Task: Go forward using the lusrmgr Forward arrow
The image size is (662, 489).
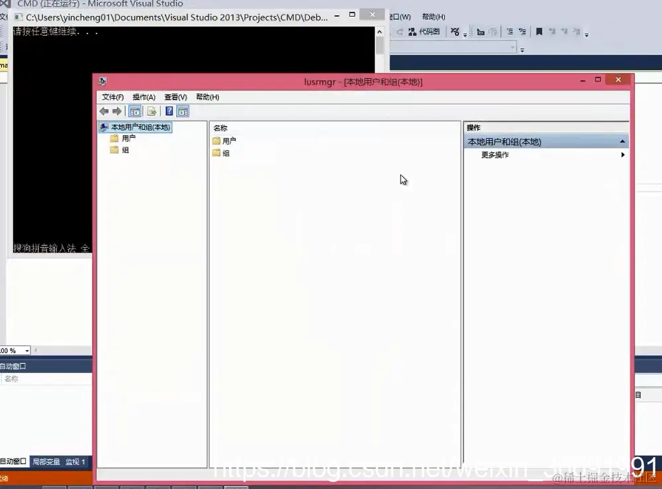Action: 117,111
